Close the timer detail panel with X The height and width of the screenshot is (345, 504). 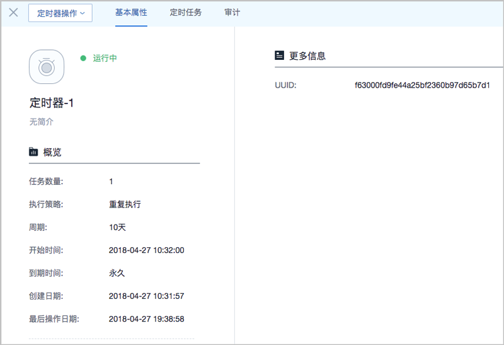(13, 13)
